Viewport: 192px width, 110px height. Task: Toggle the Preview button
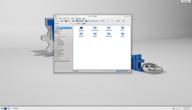[x=80, y=21]
